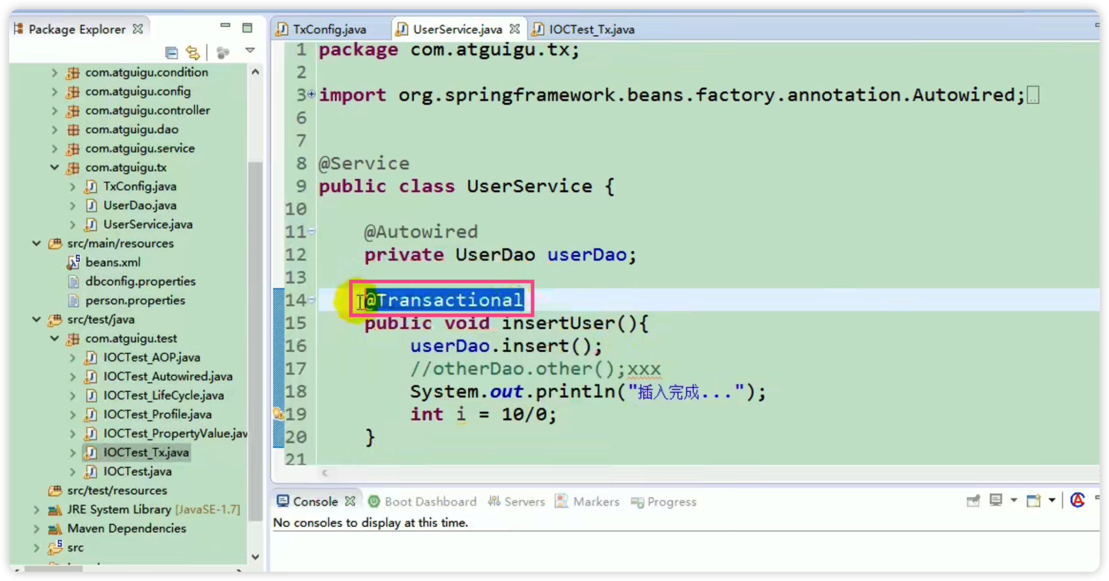The width and height of the screenshot is (1109, 581).
Task: Select dbconfig.properties file
Action: 140,281
